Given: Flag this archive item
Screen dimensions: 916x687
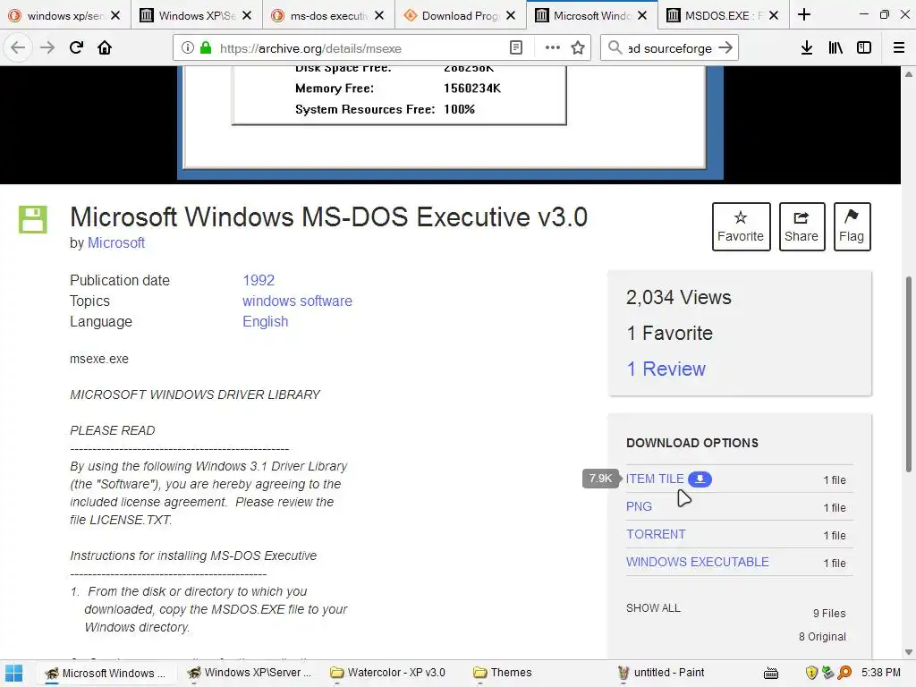Looking at the screenshot, I should click(x=852, y=226).
